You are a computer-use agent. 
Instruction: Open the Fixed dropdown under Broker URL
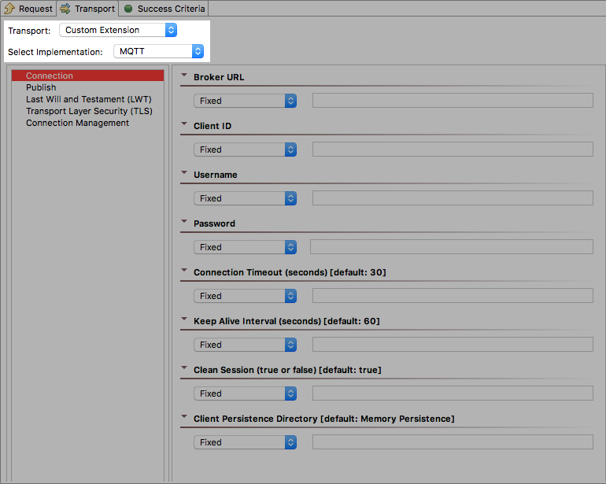click(245, 101)
